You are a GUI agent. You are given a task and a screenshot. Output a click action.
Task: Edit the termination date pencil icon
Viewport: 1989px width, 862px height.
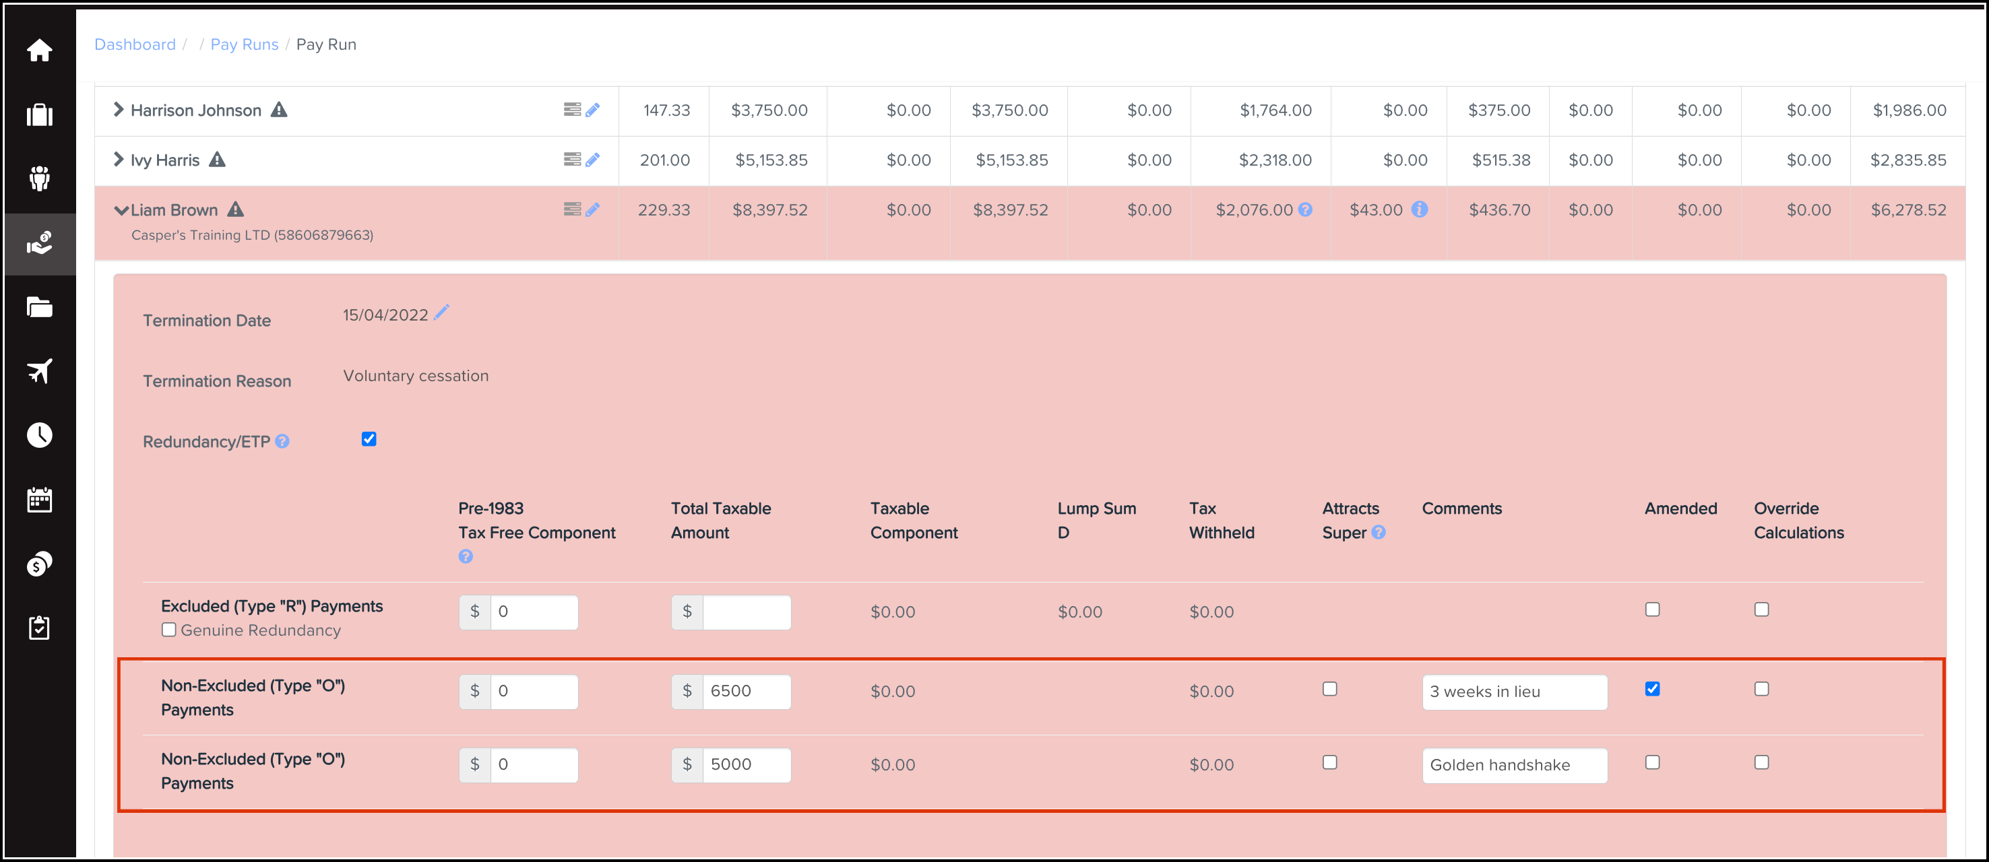coord(441,312)
